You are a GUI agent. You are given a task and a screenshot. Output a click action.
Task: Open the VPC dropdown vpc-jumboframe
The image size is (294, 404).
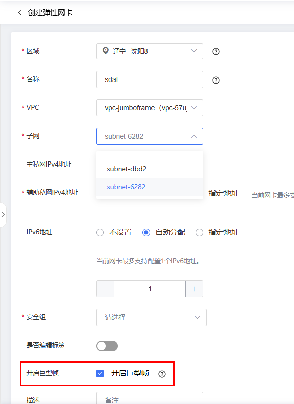(x=150, y=108)
